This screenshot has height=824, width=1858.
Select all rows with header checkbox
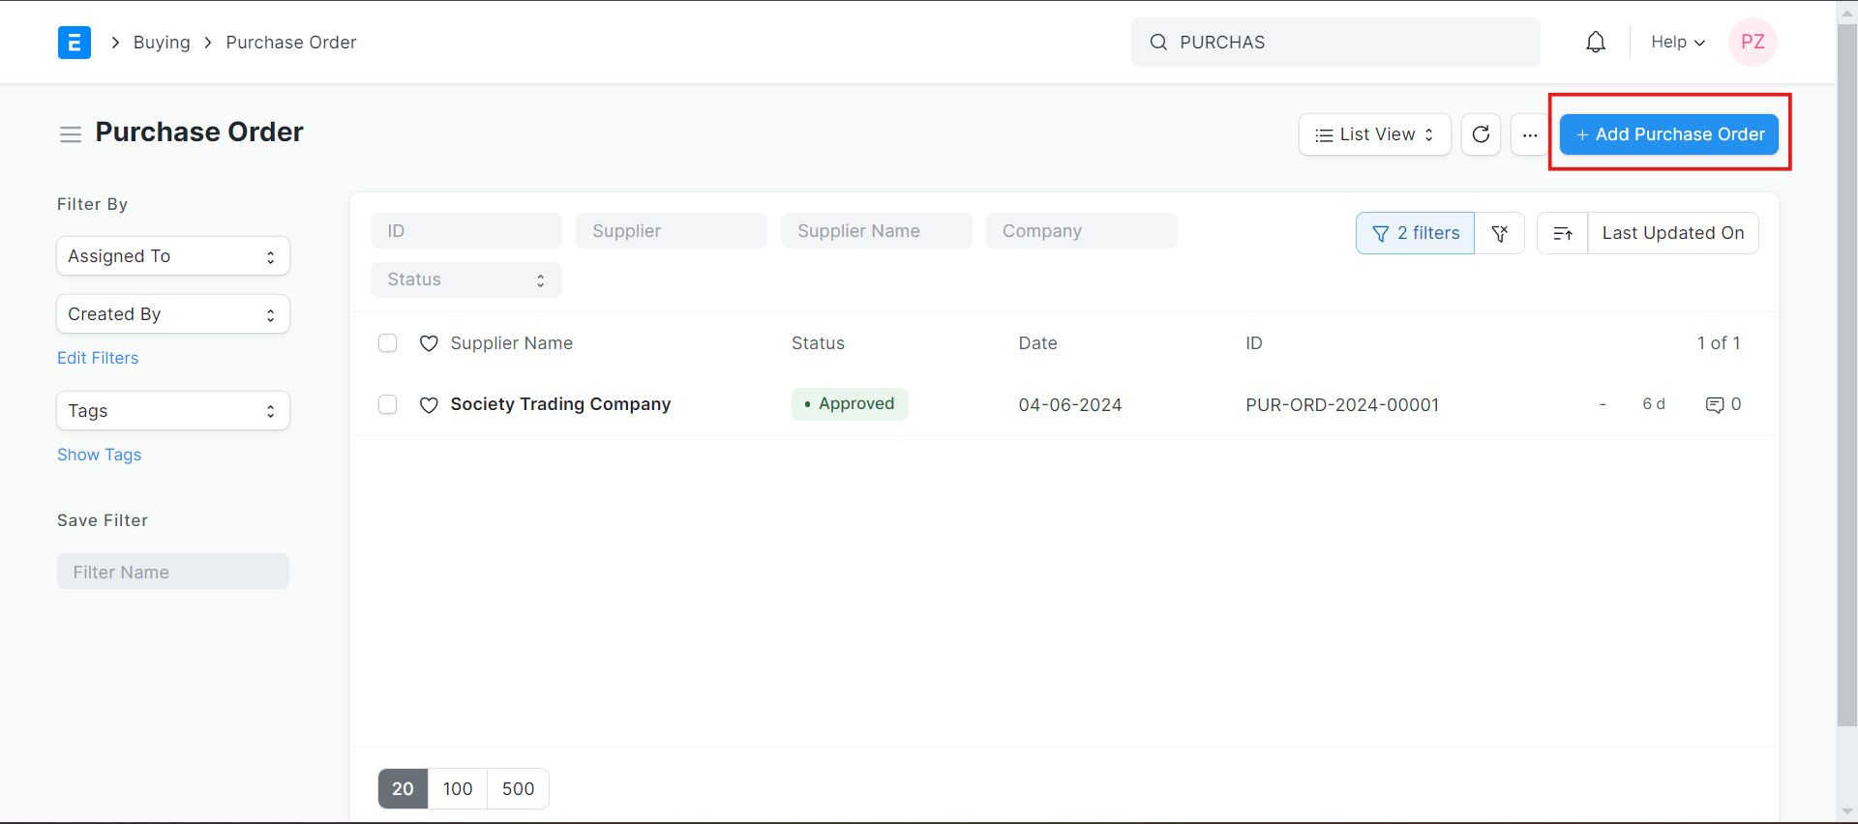388,343
